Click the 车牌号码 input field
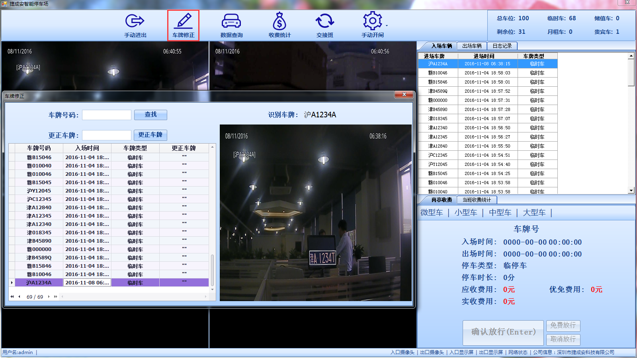The height and width of the screenshot is (358, 637). [106, 115]
